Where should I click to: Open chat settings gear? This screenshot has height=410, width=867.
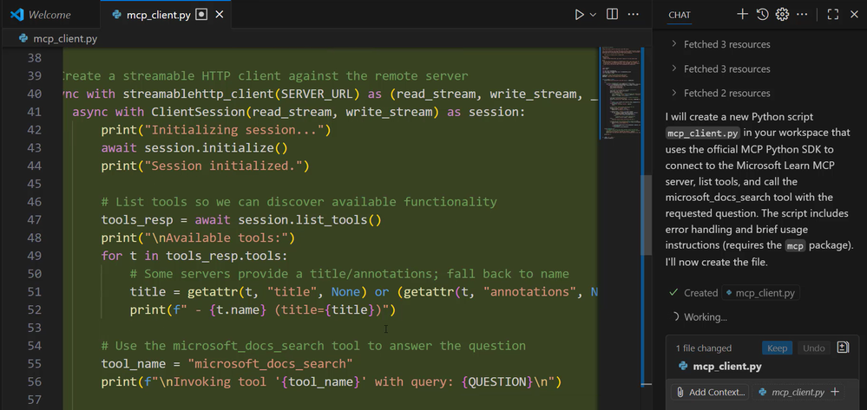pyautogui.click(x=782, y=15)
